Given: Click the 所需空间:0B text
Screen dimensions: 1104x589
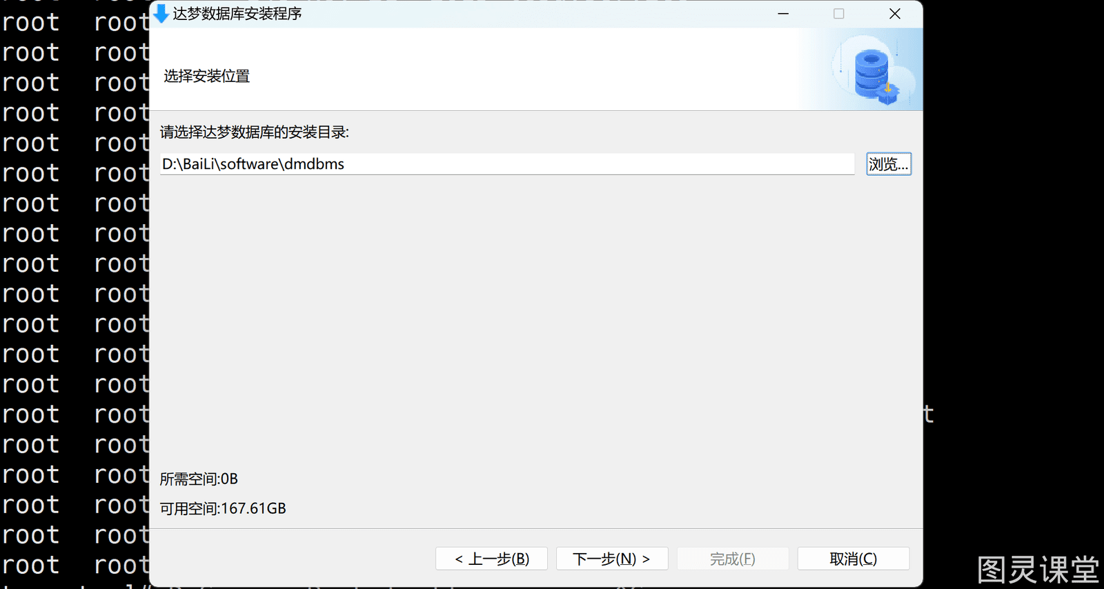Looking at the screenshot, I should coord(199,479).
